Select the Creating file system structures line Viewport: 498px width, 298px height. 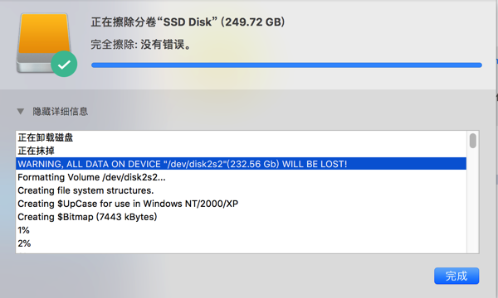pos(241,190)
